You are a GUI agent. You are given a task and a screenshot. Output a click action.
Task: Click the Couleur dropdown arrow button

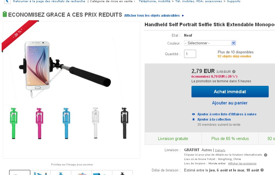pyautogui.click(x=233, y=43)
